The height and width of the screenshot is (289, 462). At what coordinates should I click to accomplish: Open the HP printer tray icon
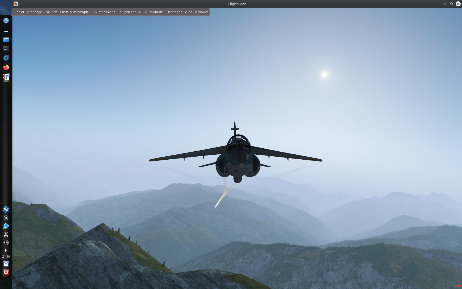coord(6,209)
